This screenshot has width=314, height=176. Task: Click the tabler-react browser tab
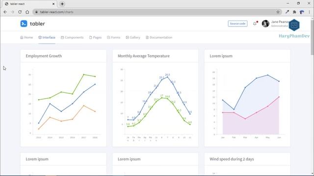coord(29,4)
